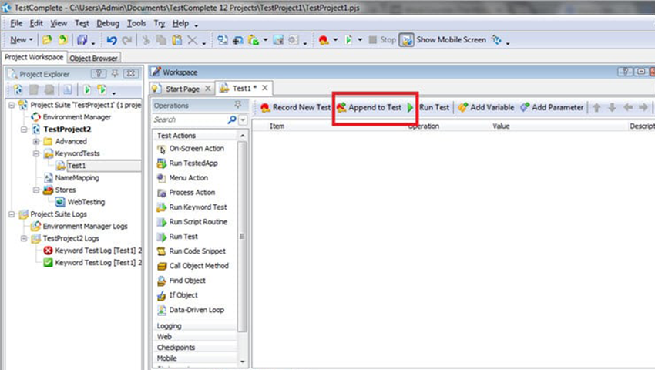Click Add Parameter in the test toolbar
Screen dimensions: 655x370
point(552,108)
